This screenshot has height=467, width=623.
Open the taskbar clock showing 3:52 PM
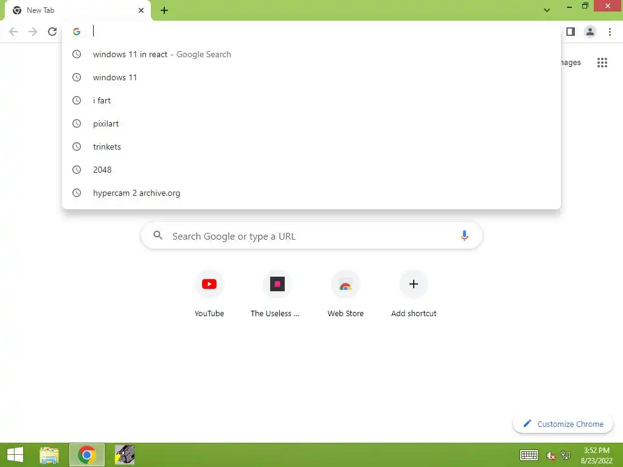pyautogui.click(x=596, y=455)
